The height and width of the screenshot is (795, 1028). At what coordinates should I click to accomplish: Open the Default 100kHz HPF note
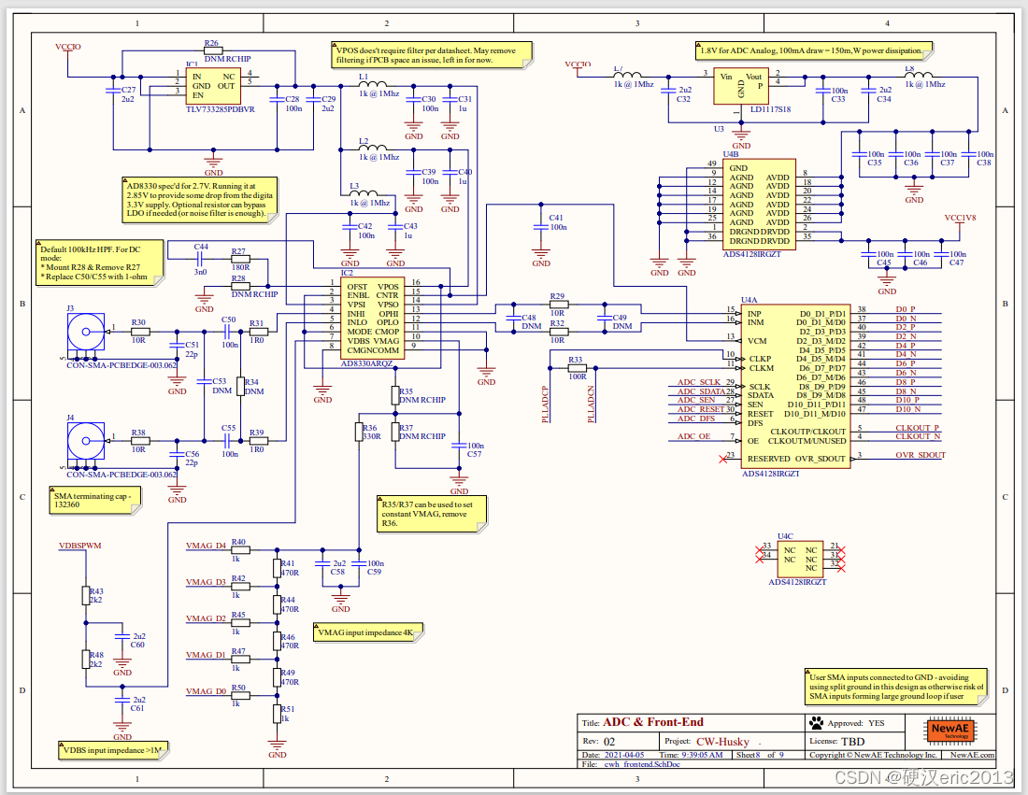100,263
